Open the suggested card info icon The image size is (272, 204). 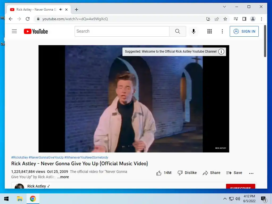click(x=221, y=52)
